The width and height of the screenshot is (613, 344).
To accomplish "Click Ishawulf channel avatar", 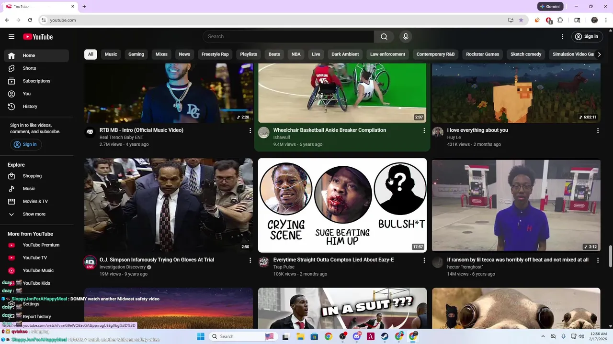I will (x=264, y=132).
